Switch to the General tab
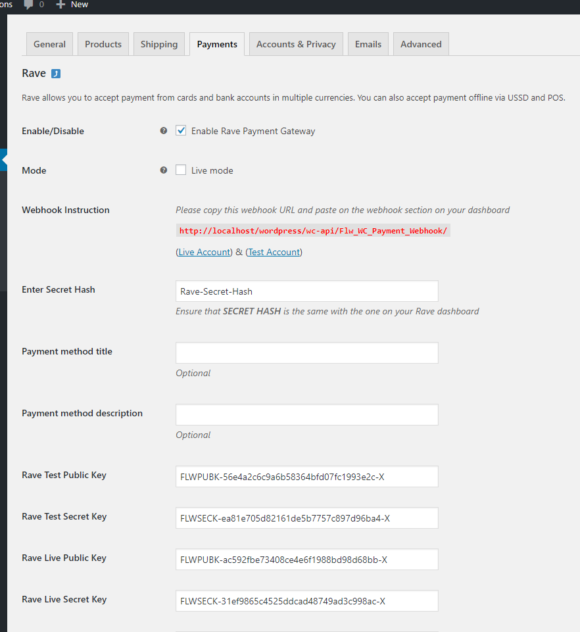The height and width of the screenshot is (632, 580). coord(49,44)
